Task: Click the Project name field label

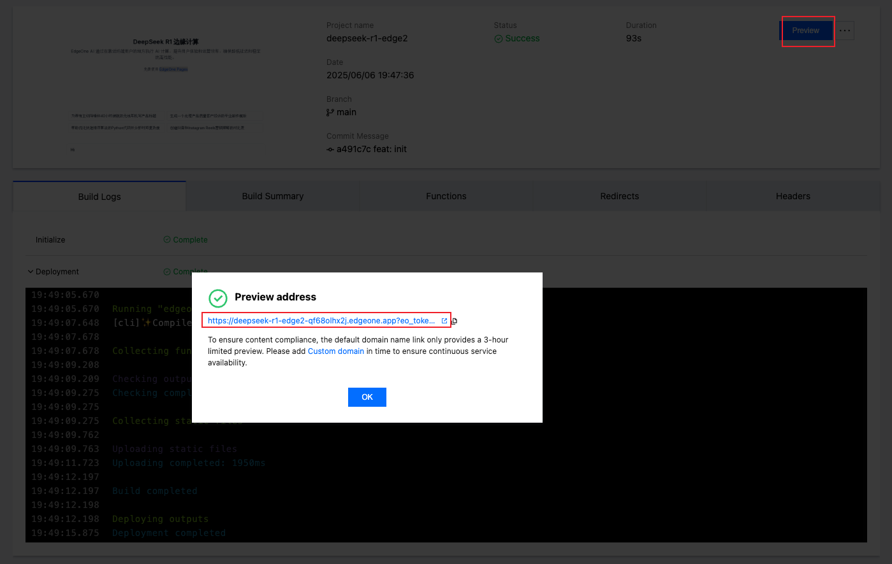Action: (350, 25)
